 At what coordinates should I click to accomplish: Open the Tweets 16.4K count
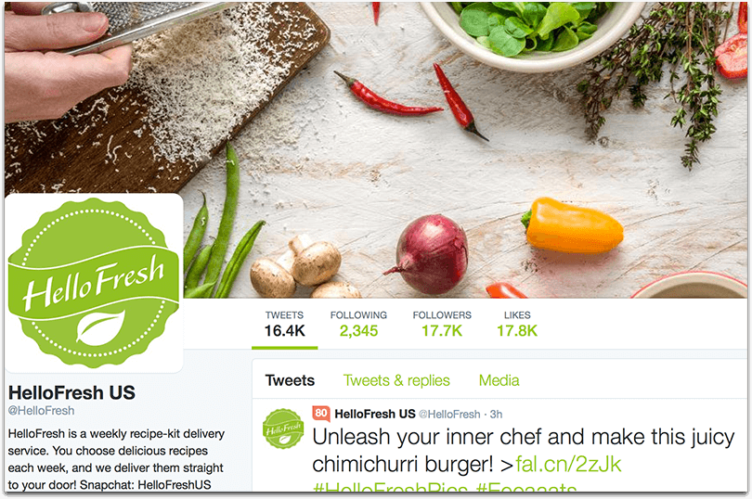click(284, 325)
